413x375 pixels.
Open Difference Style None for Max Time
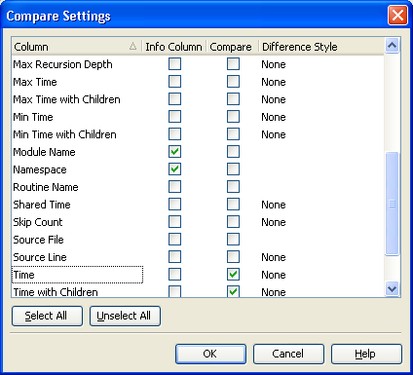(274, 82)
